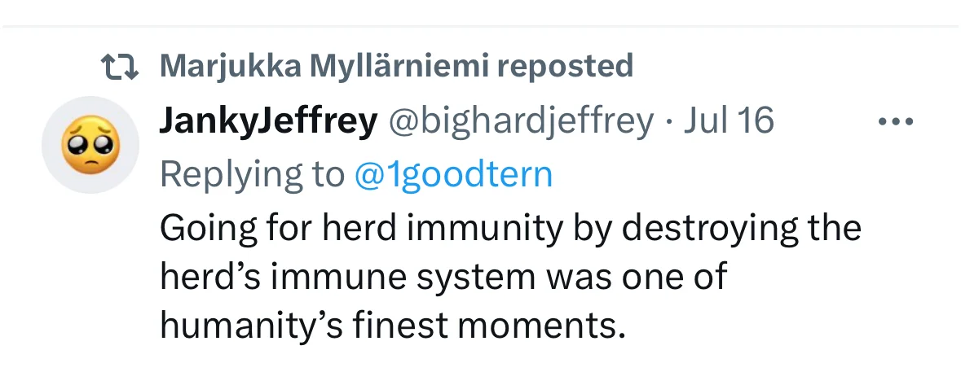The image size is (961, 385).
Task: Open the tweet via Jul 16 timestamp
Action: [x=729, y=121]
